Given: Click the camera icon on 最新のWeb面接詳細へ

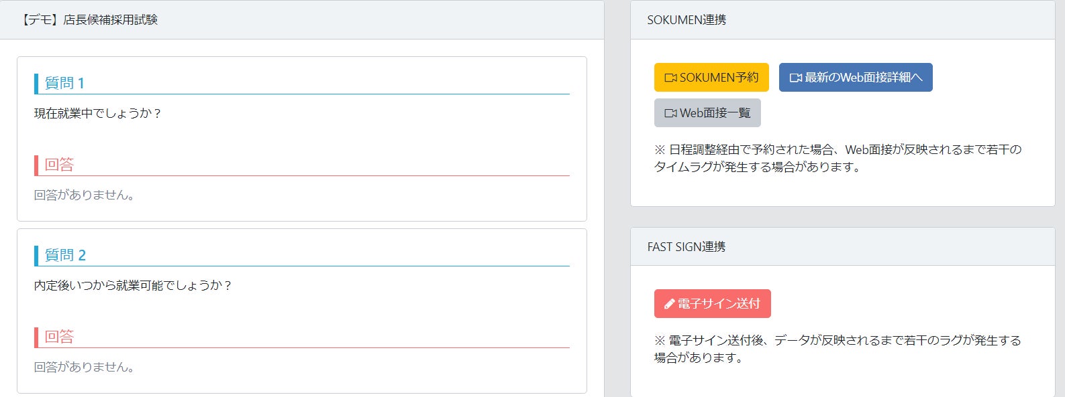Looking at the screenshot, I should pos(796,78).
